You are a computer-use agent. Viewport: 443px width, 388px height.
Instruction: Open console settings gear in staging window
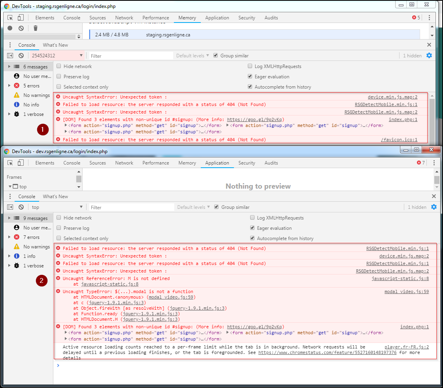[429, 56]
